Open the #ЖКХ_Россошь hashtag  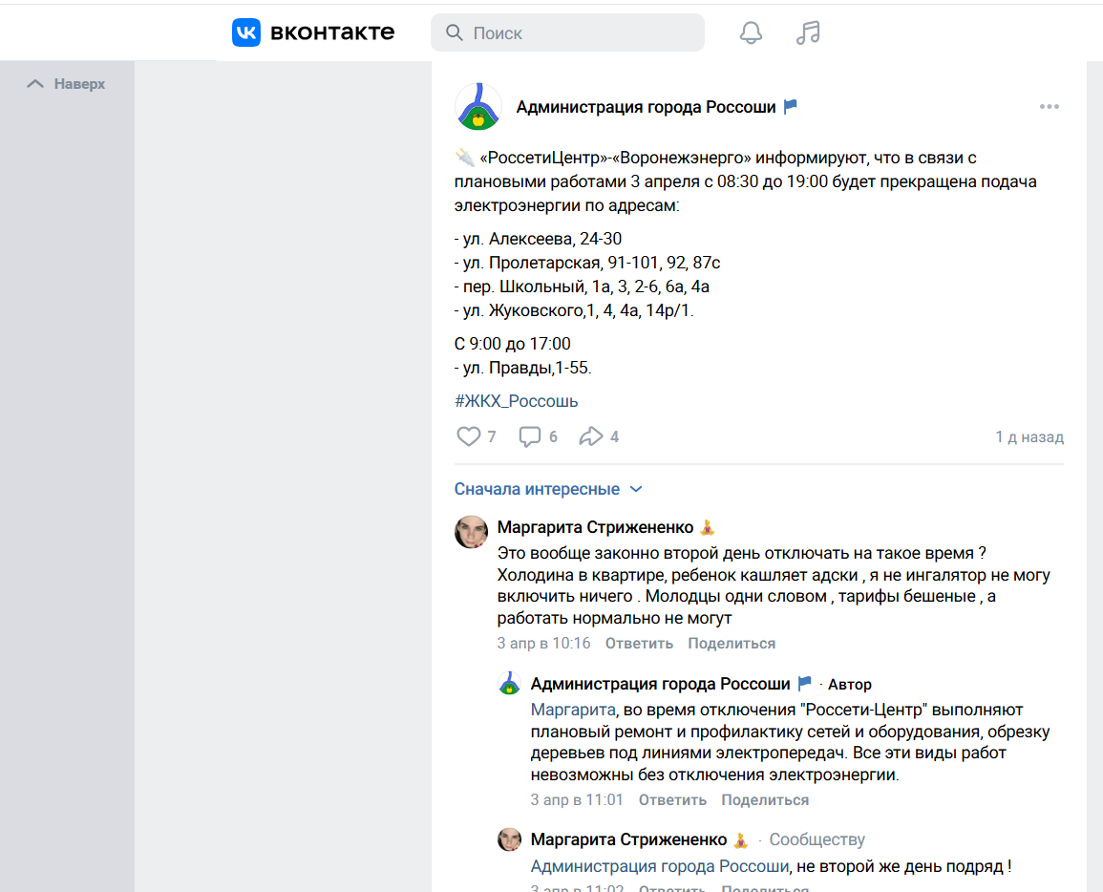click(516, 401)
